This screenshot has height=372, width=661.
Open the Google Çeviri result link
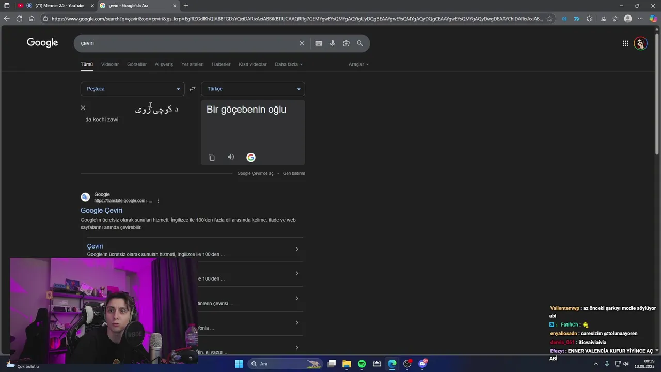[101, 210]
